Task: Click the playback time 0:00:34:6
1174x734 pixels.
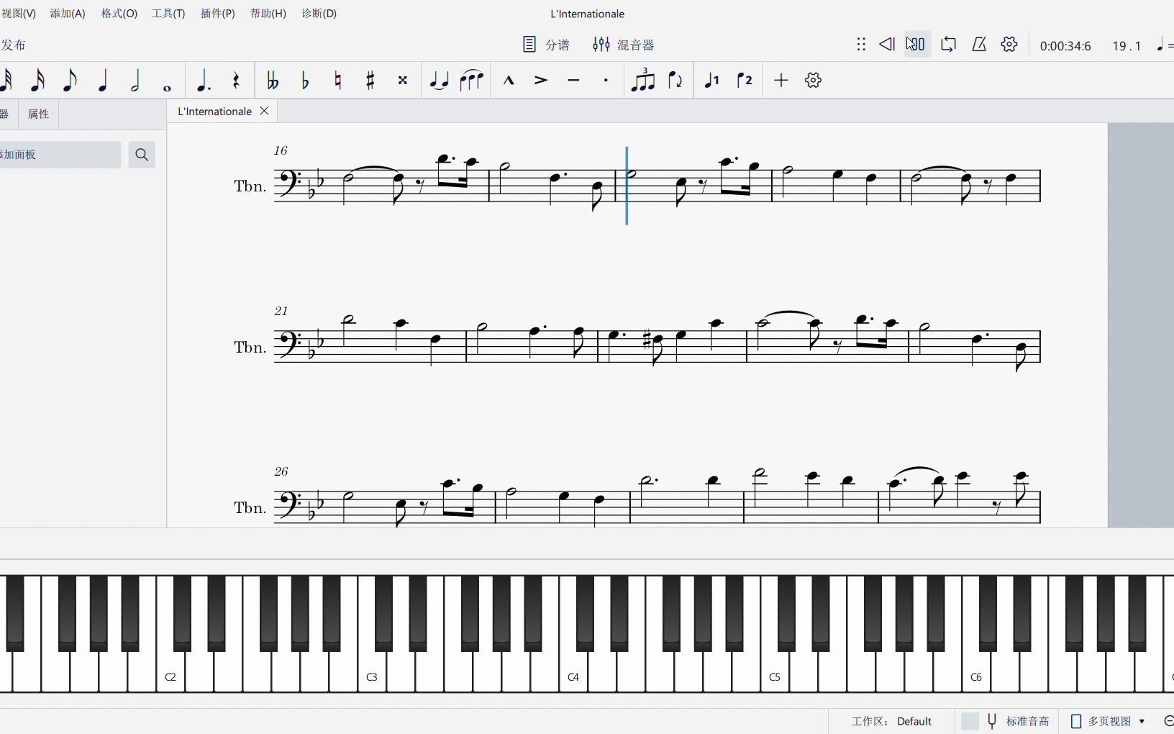Action: 1065,46
